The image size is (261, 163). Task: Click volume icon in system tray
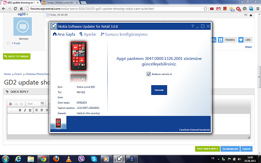point(239,159)
